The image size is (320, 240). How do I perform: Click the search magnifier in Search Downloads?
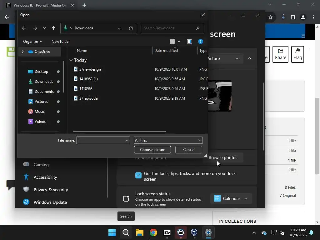click(x=197, y=28)
